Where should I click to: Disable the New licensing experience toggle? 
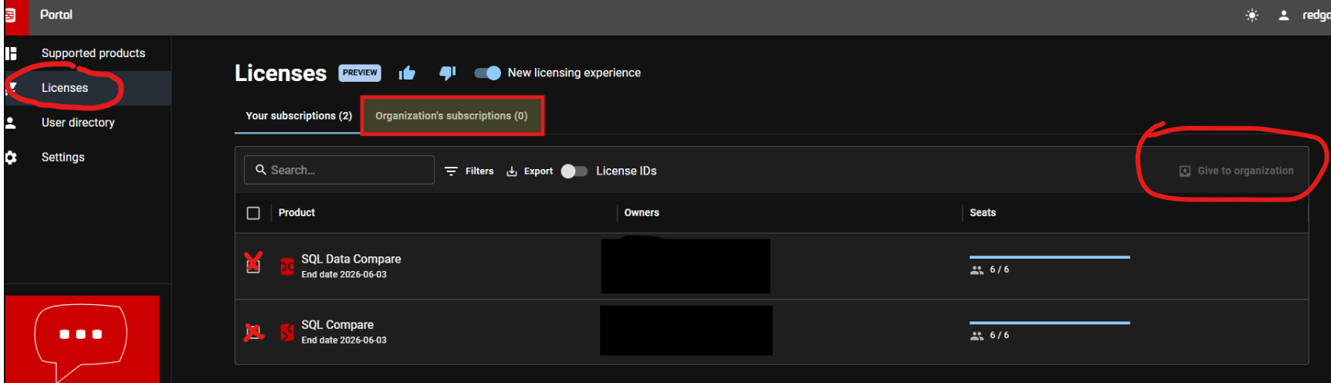(x=487, y=73)
